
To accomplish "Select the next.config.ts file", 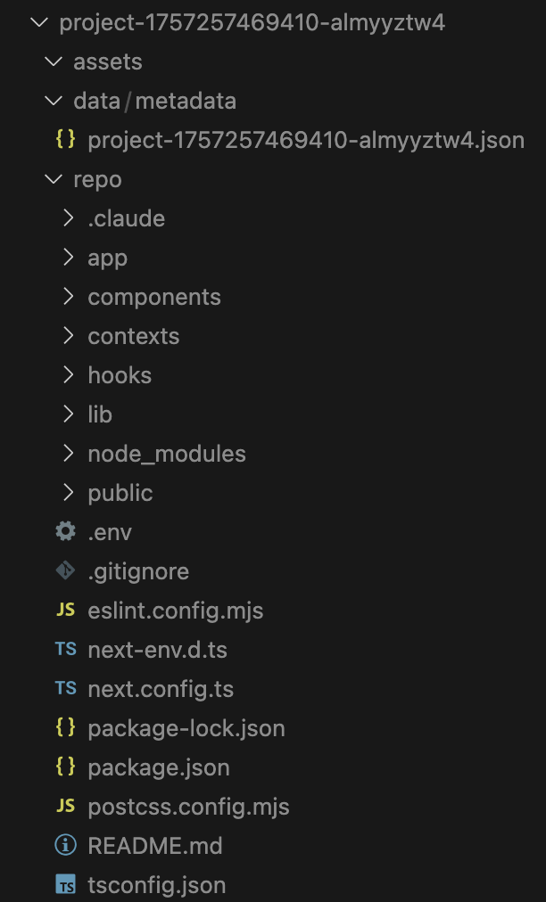I will click(161, 689).
